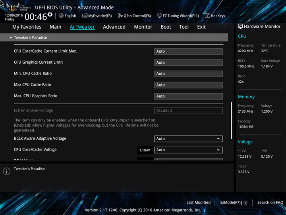Click the 12.288 V reading

pos(244,156)
